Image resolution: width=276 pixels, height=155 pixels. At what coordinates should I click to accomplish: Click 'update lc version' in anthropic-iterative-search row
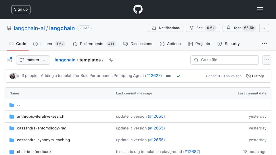coord(131,116)
